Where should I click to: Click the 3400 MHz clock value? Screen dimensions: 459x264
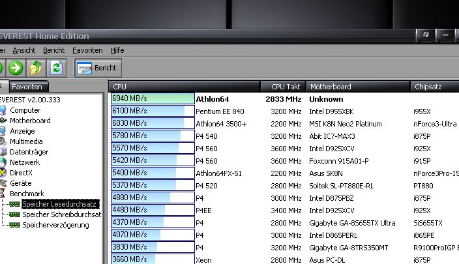[x=286, y=211]
